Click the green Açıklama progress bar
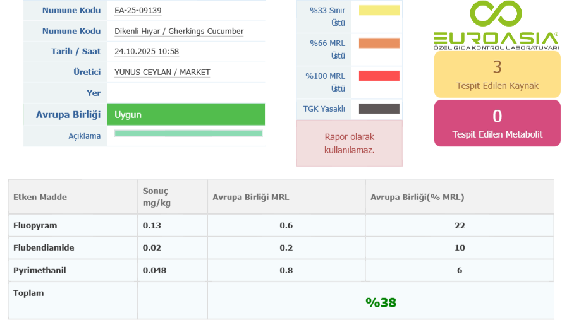Viewport: 562px width, 332px height. pos(188,133)
